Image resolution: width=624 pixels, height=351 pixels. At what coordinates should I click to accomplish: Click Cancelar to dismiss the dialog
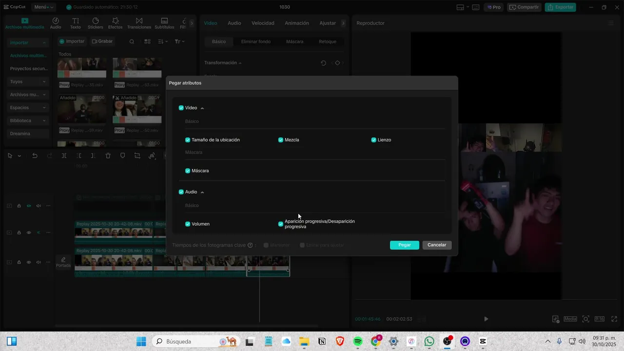[x=437, y=245]
